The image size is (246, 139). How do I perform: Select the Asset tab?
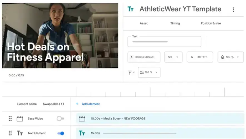(x=144, y=23)
